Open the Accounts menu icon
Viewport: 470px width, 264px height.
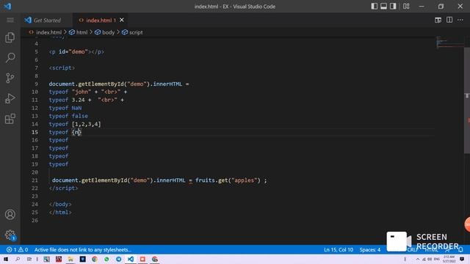pos(10,214)
